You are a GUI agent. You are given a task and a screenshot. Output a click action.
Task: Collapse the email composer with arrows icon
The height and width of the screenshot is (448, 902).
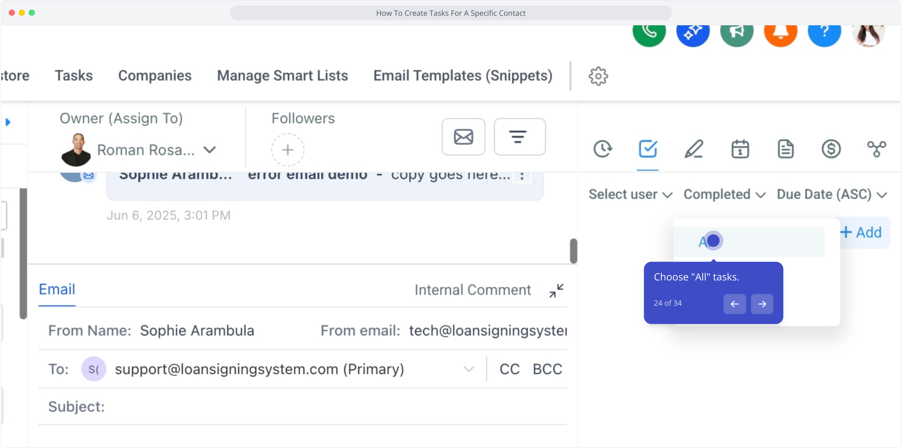click(x=556, y=290)
